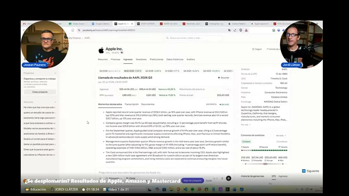This screenshot has height=196, width=349.
Task: Click the Comprar consensus badge
Action: (246, 142)
